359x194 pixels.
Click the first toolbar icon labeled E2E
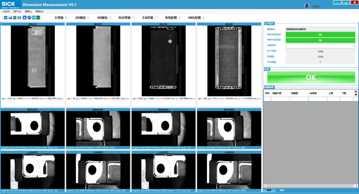(x=5, y=17)
